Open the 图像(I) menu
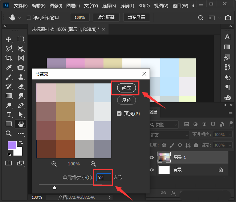The height and width of the screenshot is (202, 236). (x=56, y=6)
